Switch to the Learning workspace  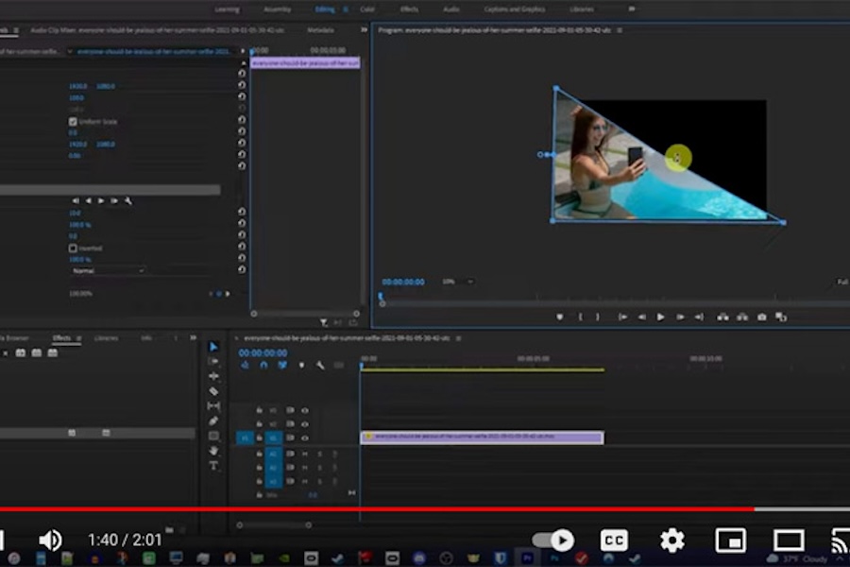(x=227, y=9)
